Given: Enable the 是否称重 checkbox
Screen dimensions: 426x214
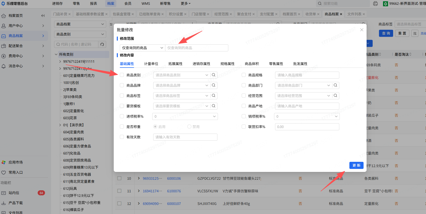Looking at the screenshot, I should pyautogui.click(x=122, y=127).
